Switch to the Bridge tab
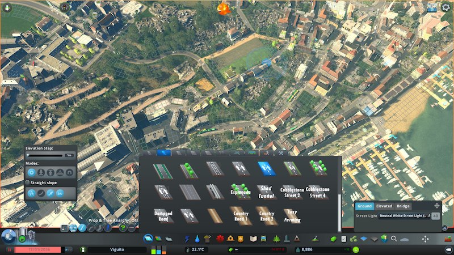 click(x=402, y=206)
